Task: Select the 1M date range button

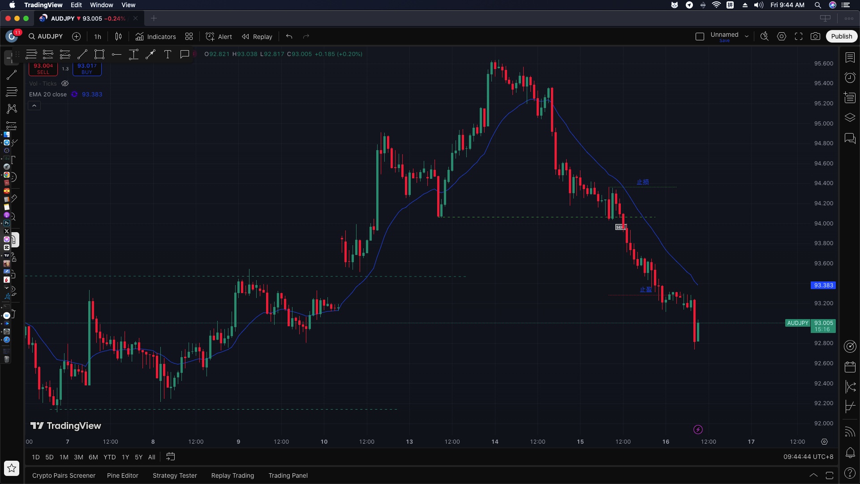Action: [64, 457]
